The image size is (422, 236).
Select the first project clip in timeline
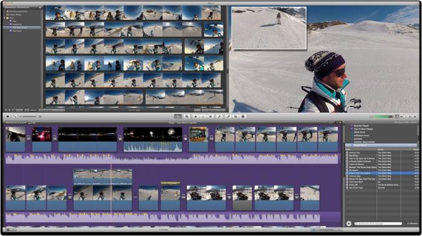[16, 139]
